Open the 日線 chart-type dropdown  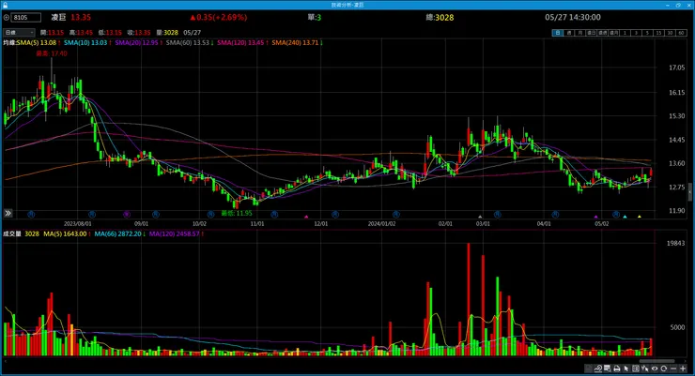19,32
